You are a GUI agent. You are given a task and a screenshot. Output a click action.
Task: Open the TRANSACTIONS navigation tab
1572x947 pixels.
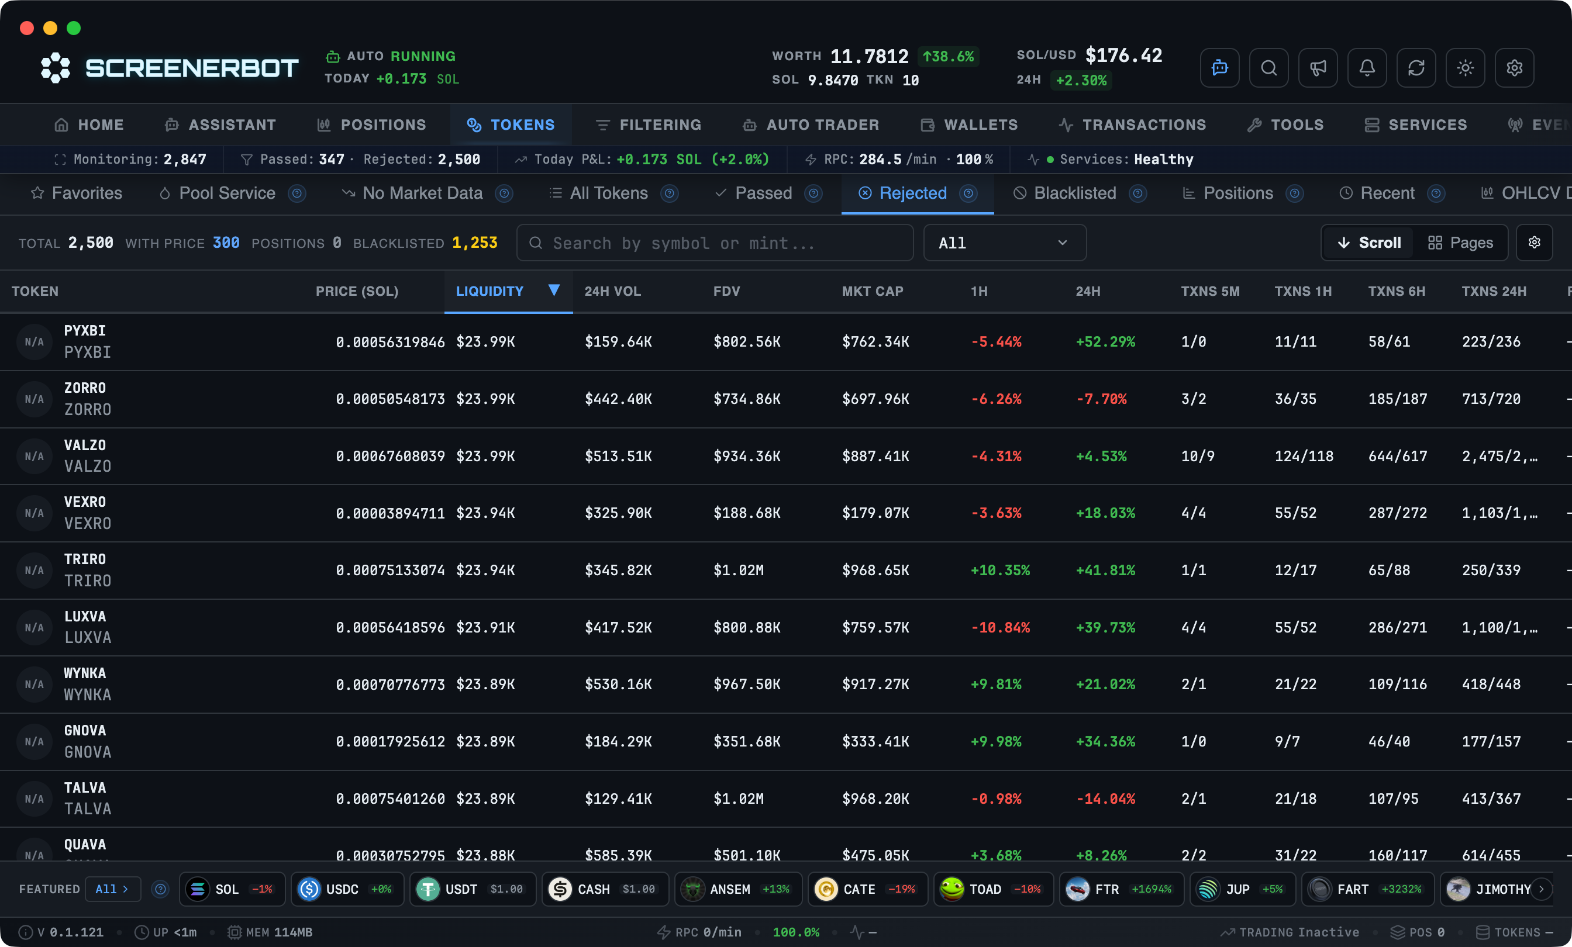pos(1132,125)
